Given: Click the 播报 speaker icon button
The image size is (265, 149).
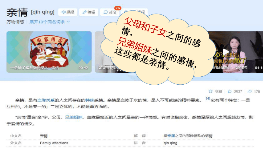Looking at the screenshot, I should [x=68, y=12].
